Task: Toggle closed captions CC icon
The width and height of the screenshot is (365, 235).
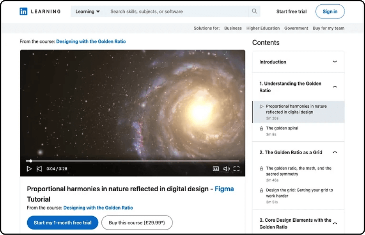Action: (216, 169)
